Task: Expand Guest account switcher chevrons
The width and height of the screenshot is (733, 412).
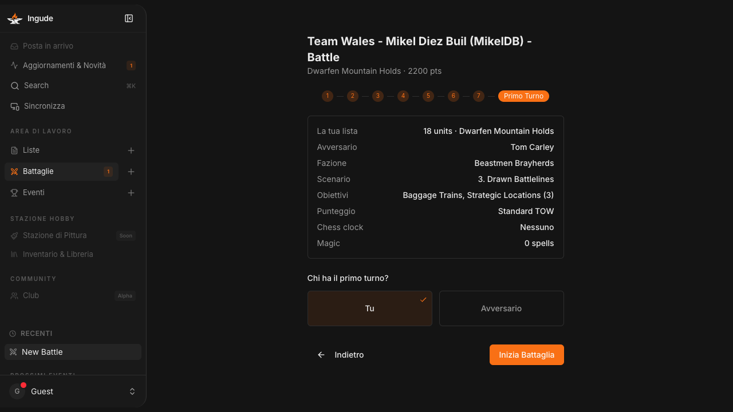Action: 132,391
